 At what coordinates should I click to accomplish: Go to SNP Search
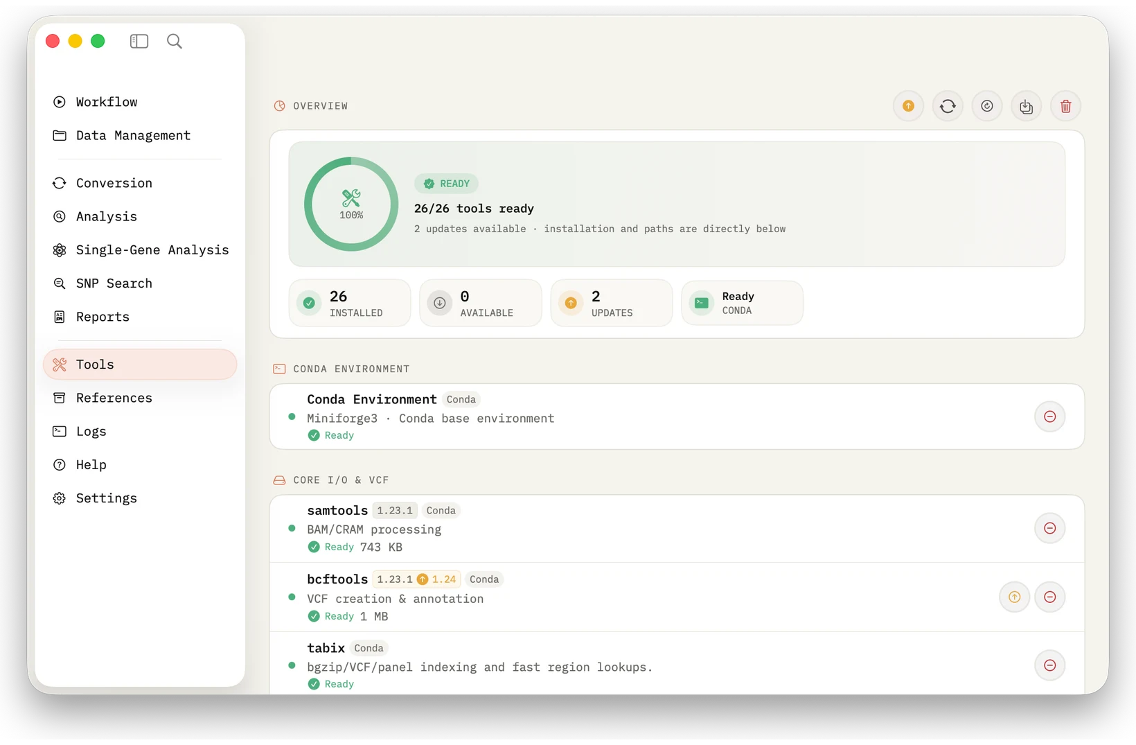pos(140,283)
